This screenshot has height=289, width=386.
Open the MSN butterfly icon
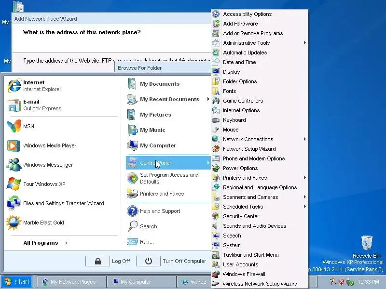tap(14, 126)
